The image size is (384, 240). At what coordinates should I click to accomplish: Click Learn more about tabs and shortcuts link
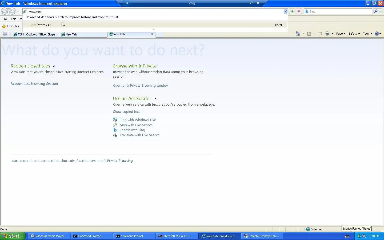(x=72, y=161)
